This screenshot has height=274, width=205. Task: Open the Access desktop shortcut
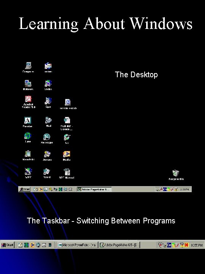tap(47, 156)
